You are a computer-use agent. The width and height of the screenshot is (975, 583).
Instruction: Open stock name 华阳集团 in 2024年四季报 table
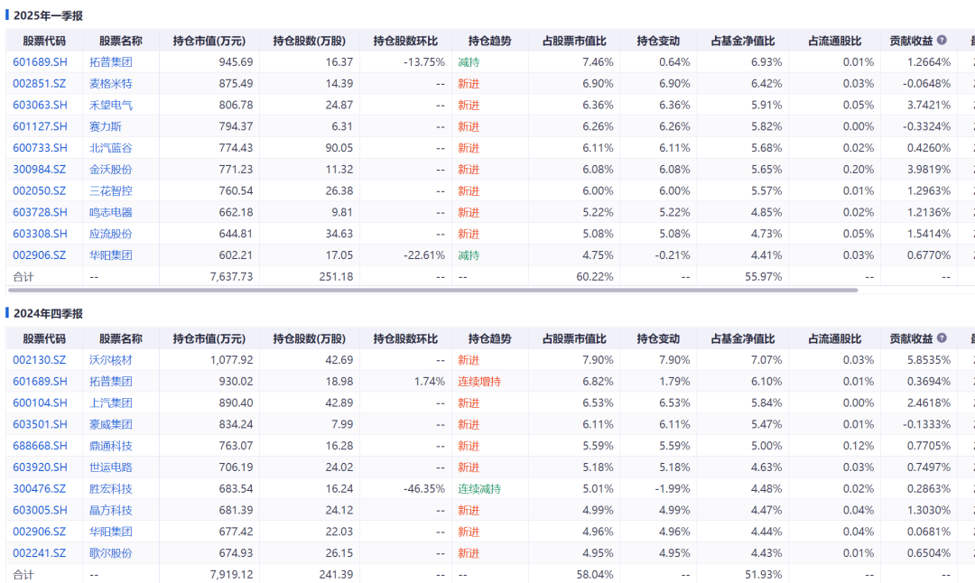pos(111,532)
